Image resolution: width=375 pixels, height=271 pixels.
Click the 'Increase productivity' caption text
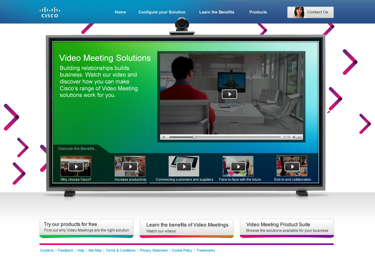131,179
